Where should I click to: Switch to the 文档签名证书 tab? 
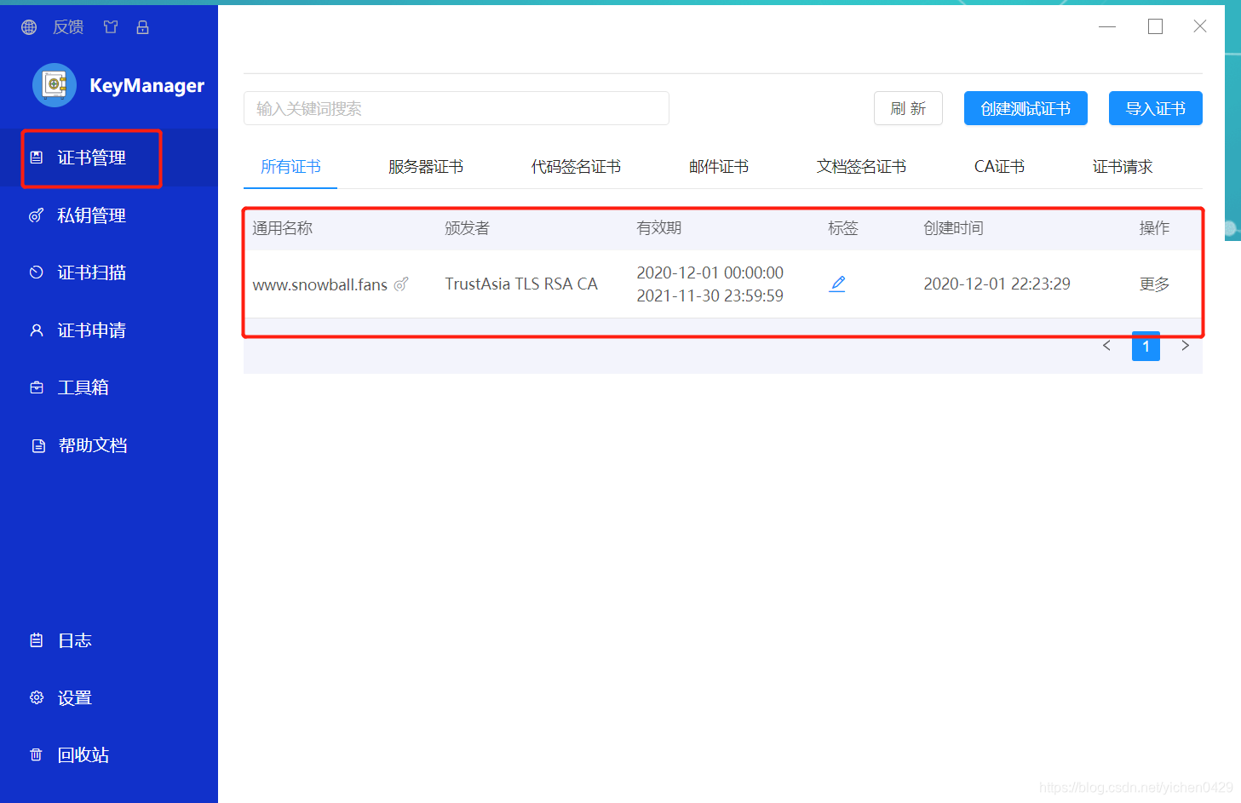[x=861, y=167]
